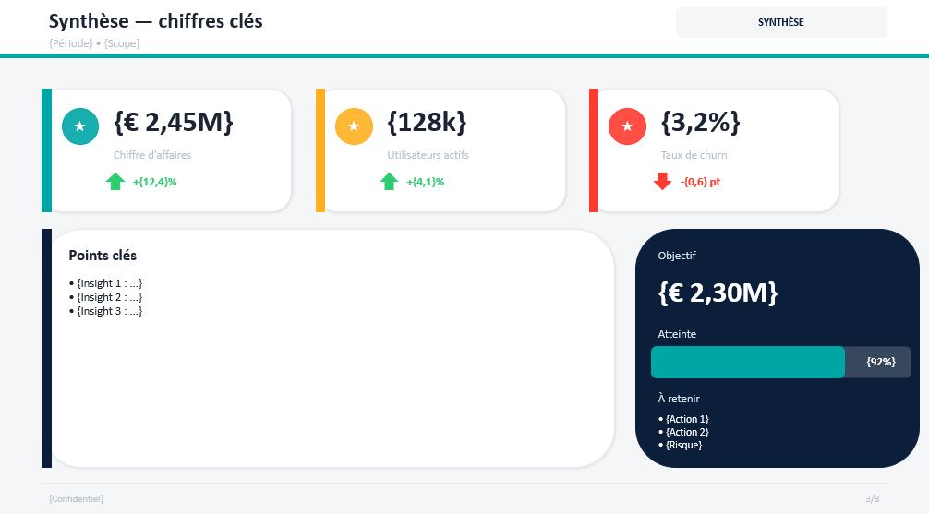Select the {Action 1} bullet item
This screenshot has height=514, width=929.
coord(684,419)
